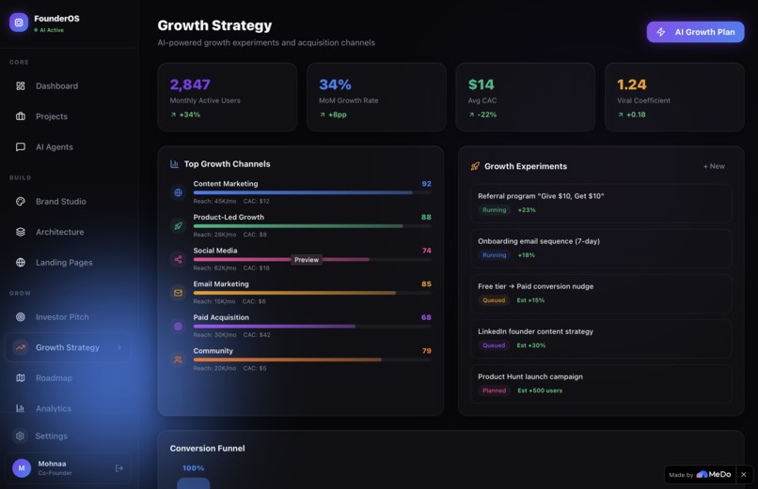This screenshot has height=489, width=758.
Task: Open Landing Pages in the sidebar
Action: (68, 263)
